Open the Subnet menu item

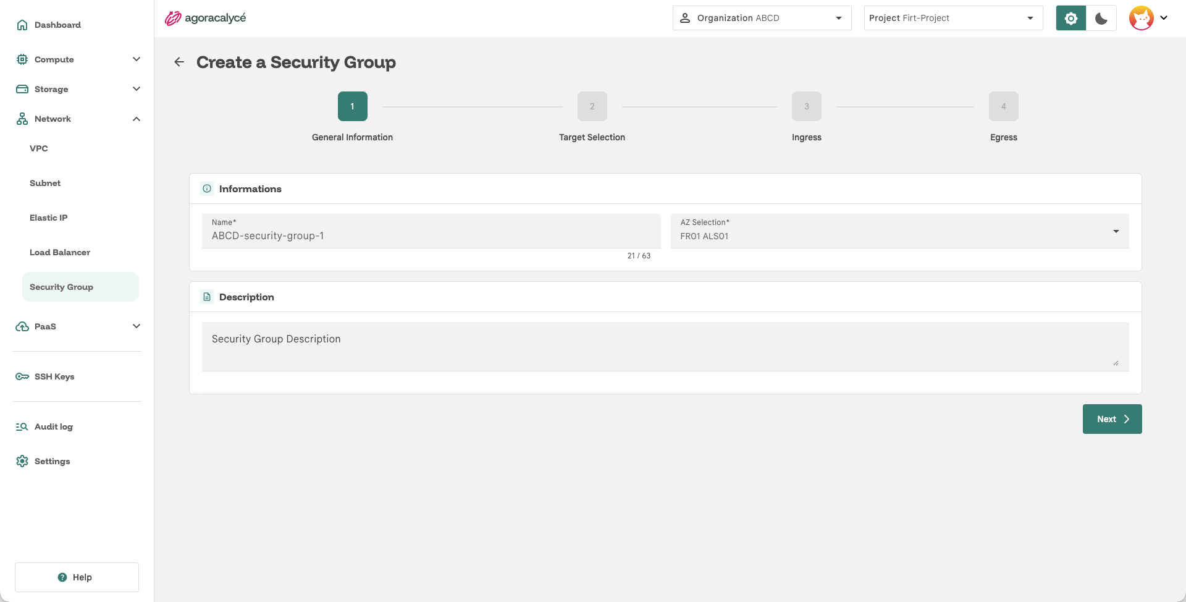45,183
